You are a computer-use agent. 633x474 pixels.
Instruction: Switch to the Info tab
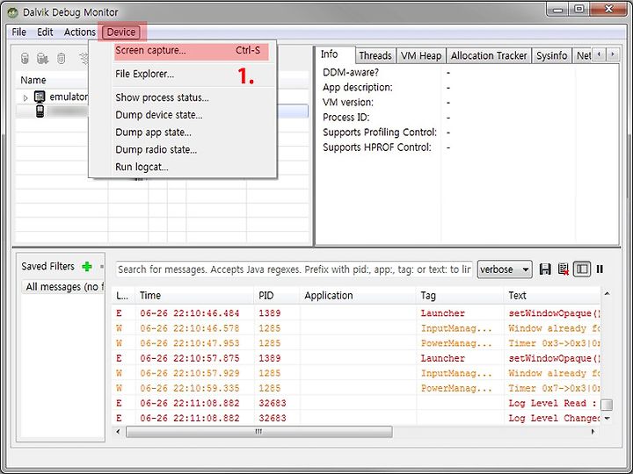click(x=335, y=54)
